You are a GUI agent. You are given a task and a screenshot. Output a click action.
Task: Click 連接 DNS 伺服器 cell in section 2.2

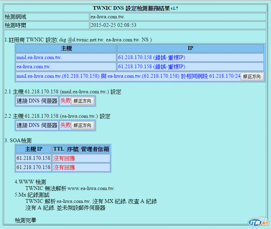[37, 125]
